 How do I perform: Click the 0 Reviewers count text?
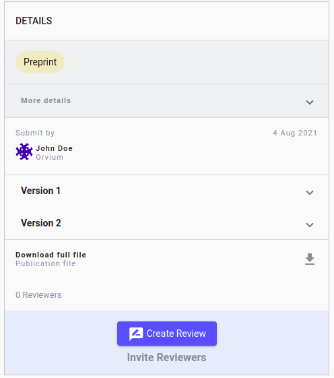coord(38,295)
